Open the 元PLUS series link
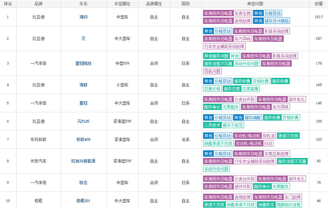This screenshot has height=208, width=328. 83,121
